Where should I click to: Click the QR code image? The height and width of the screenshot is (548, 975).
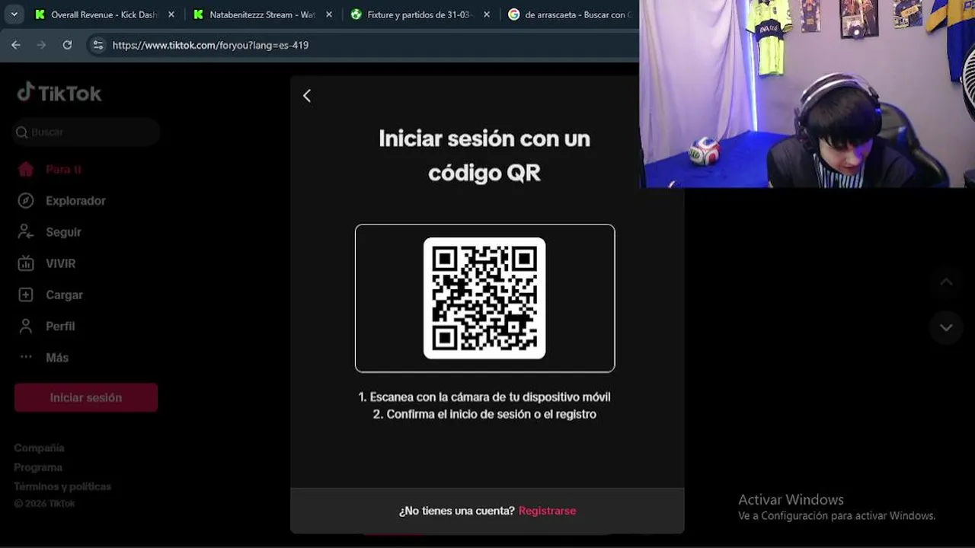(x=484, y=298)
